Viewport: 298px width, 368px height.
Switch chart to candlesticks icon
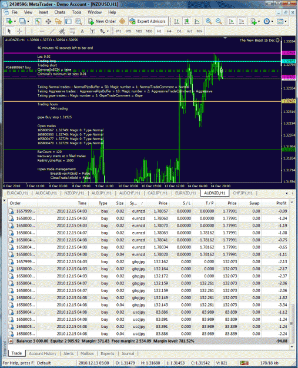(x=187, y=21)
